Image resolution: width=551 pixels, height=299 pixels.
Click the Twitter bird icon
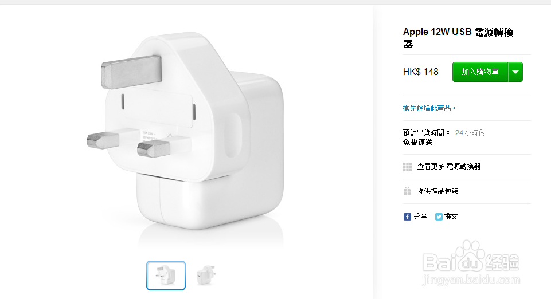click(x=439, y=217)
